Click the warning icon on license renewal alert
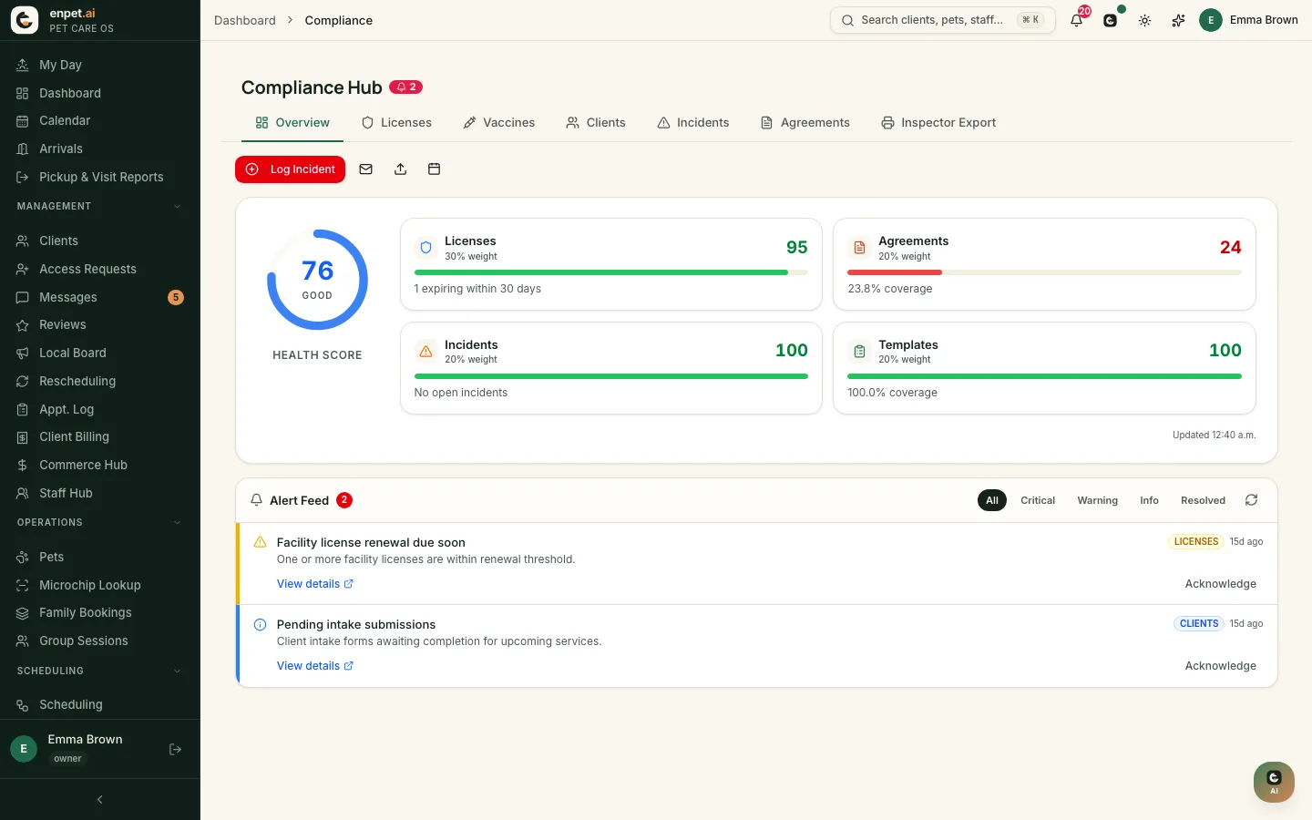The image size is (1312, 820). [260, 542]
